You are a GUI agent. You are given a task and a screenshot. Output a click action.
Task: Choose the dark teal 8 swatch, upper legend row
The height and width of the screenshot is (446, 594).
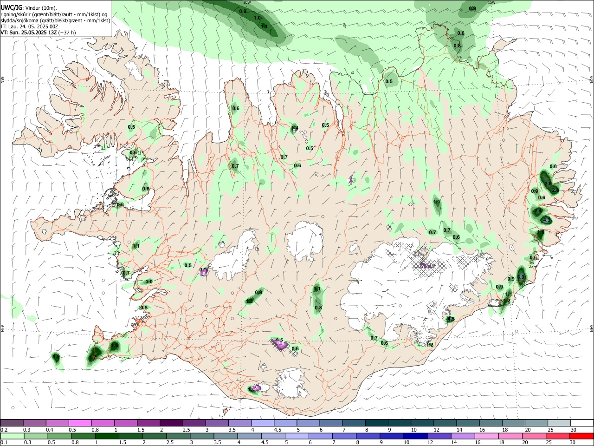[x=377, y=423]
